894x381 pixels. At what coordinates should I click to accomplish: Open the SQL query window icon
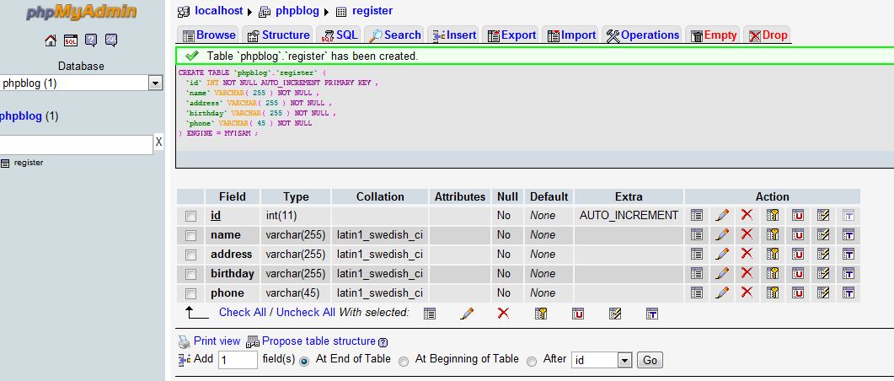pyautogui.click(x=71, y=40)
